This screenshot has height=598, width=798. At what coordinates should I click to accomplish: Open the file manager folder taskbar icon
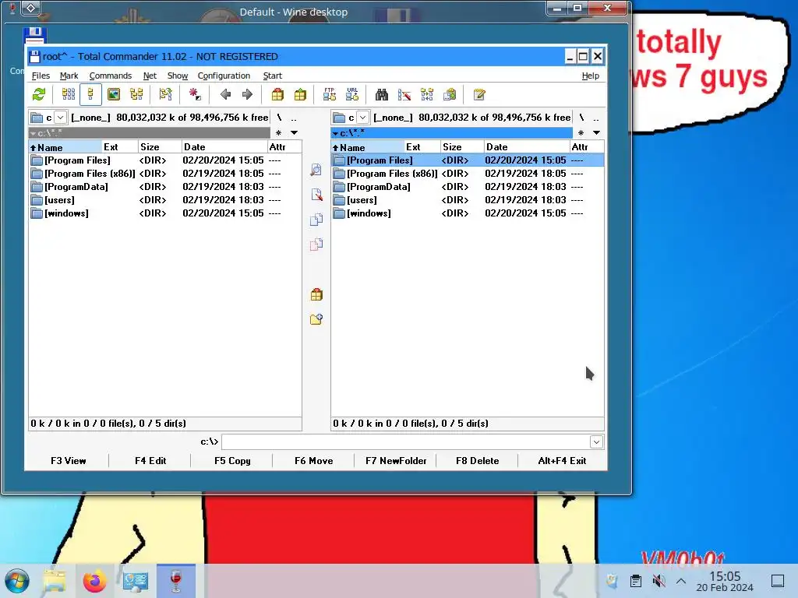point(55,581)
